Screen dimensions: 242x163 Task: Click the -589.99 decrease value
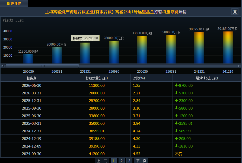coord(183,131)
